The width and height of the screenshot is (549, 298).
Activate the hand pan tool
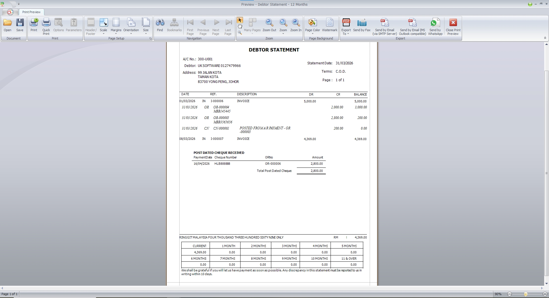click(x=240, y=27)
